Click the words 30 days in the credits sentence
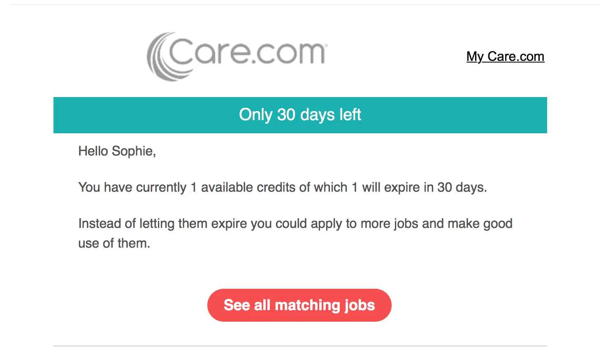The width and height of the screenshot is (608, 348). click(462, 188)
